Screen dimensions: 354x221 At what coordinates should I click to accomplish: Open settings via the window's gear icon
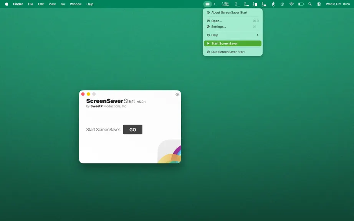click(x=177, y=94)
